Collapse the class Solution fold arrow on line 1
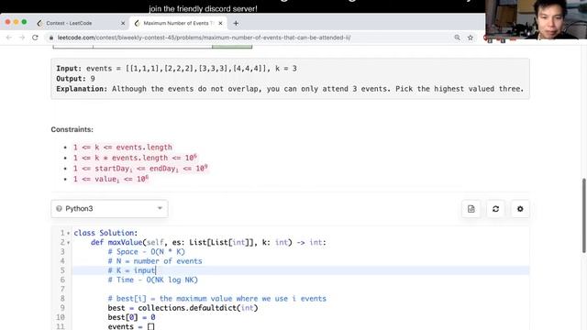 click(x=68, y=233)
